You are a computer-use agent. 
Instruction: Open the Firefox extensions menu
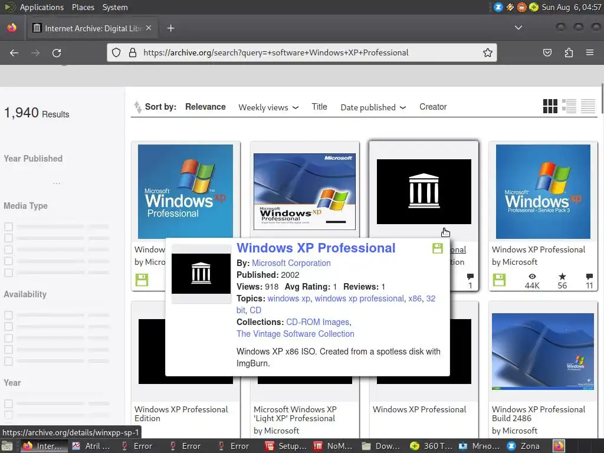point(569,52)
